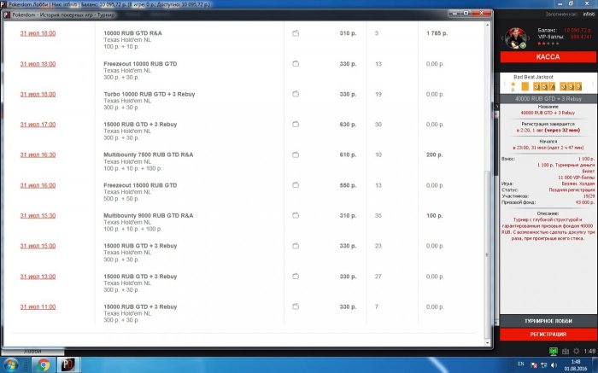Click the 630 р. buy-in amount
This screenshot has height=373, width=598.
[x=348, y=125]
